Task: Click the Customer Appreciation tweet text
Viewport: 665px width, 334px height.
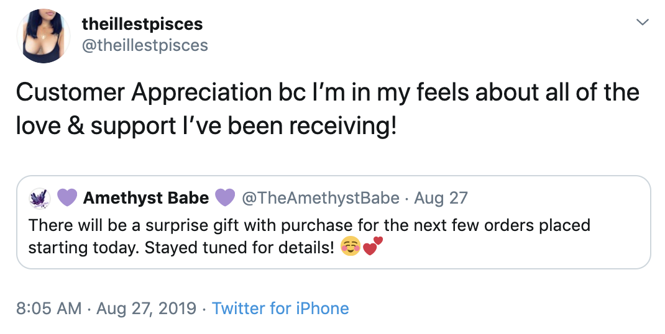Action: pyautogui.click(x=328, y=109)
